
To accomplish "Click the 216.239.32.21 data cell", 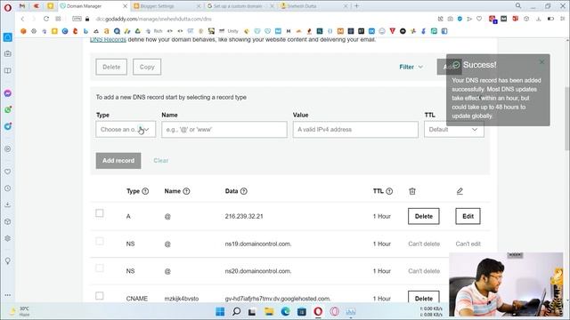I will click(244, 216).
